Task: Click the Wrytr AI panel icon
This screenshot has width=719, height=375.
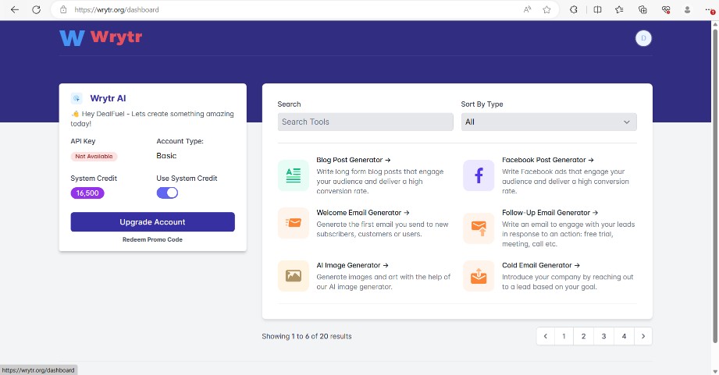Action: pos(77,98)
